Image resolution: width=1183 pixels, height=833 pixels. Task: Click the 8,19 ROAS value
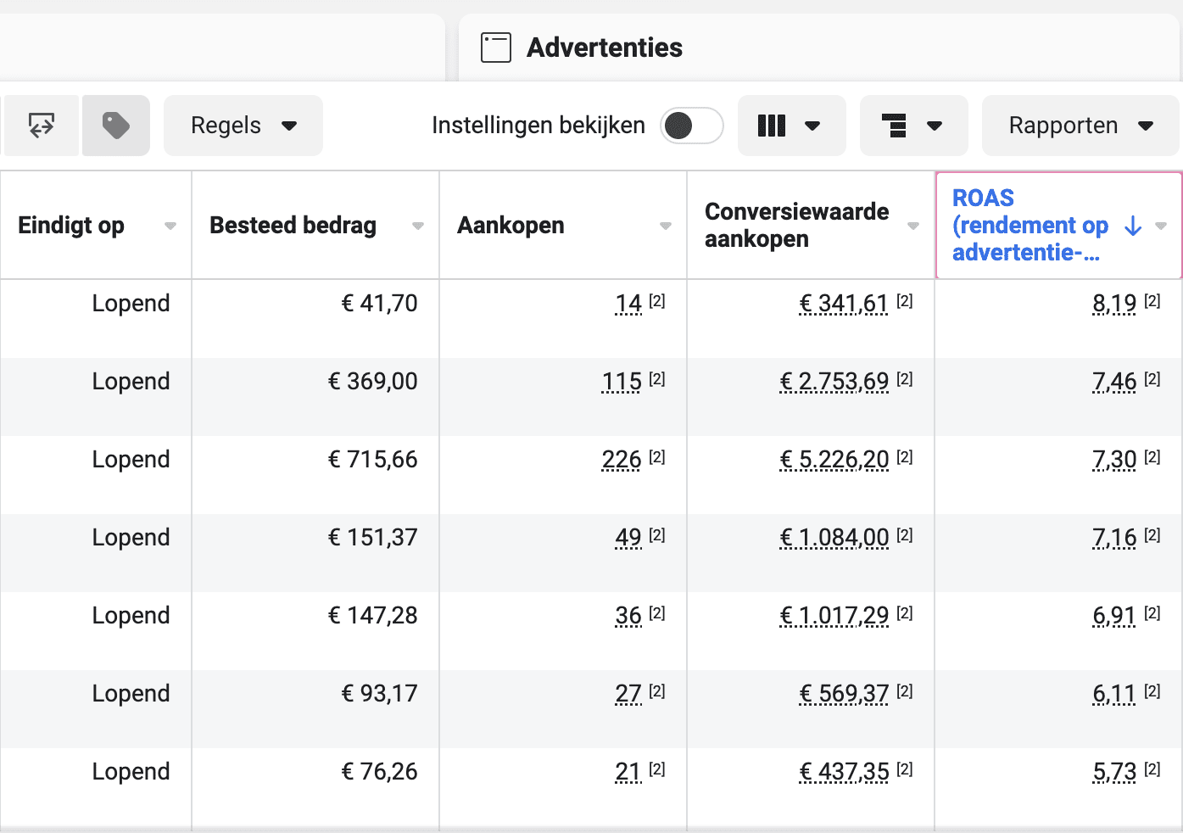[x=1114, y=304]
